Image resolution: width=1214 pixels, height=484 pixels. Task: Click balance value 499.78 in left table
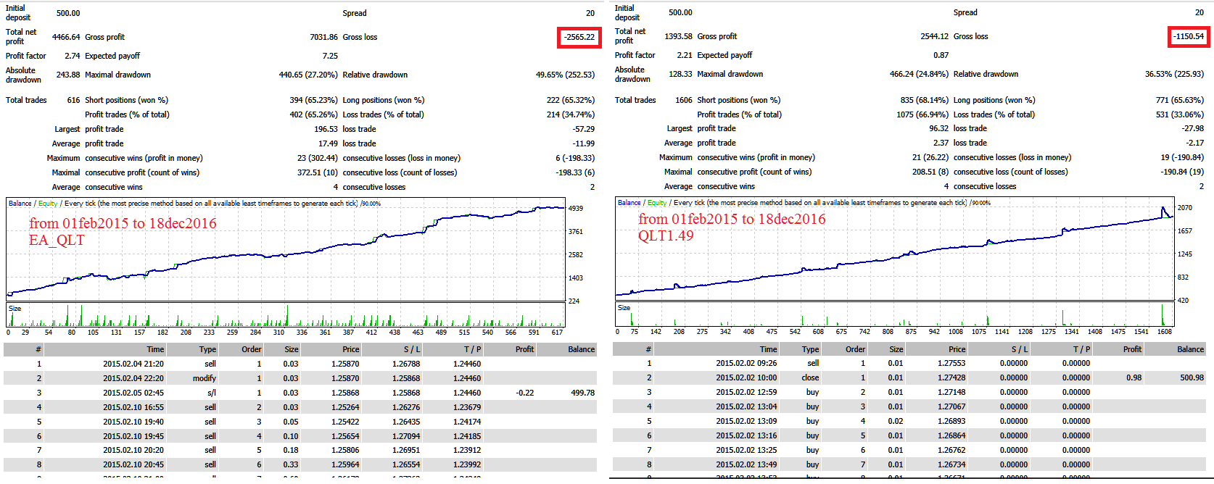pyautogui.click(x=582, y=393)
